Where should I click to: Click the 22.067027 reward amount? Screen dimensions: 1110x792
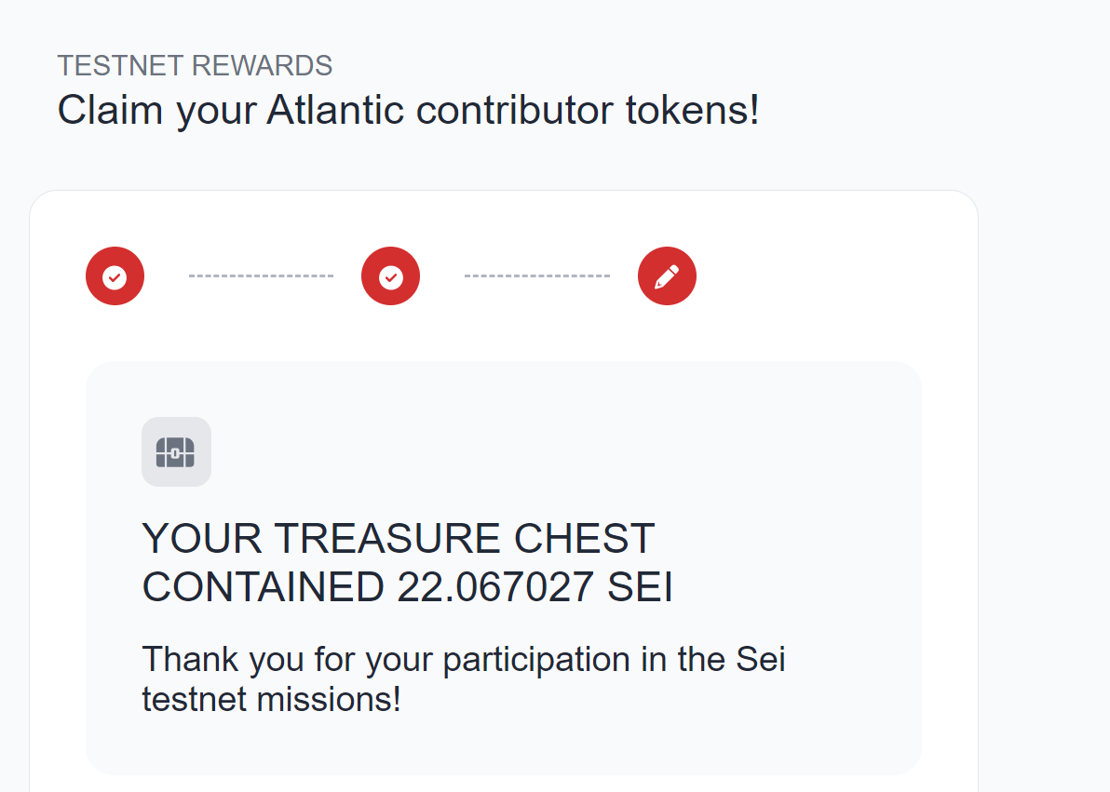[x=495, y=587]
